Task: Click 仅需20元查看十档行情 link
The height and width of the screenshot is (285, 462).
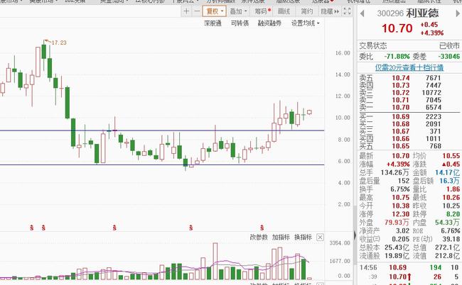Action: [409, 67]
